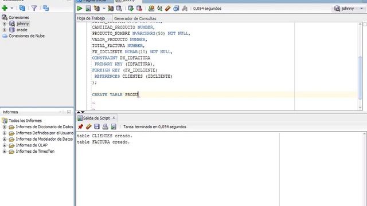Click the editor scrollbar down arrow
Viewport: 367px width, 206px height.
tap(360, 108)
